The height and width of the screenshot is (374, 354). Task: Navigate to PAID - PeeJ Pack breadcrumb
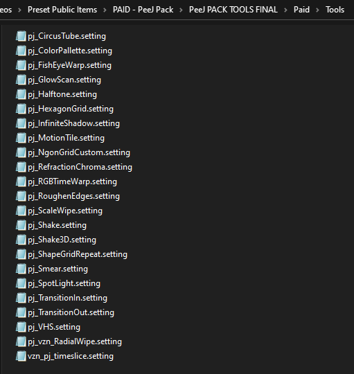(x=143, y=10)
